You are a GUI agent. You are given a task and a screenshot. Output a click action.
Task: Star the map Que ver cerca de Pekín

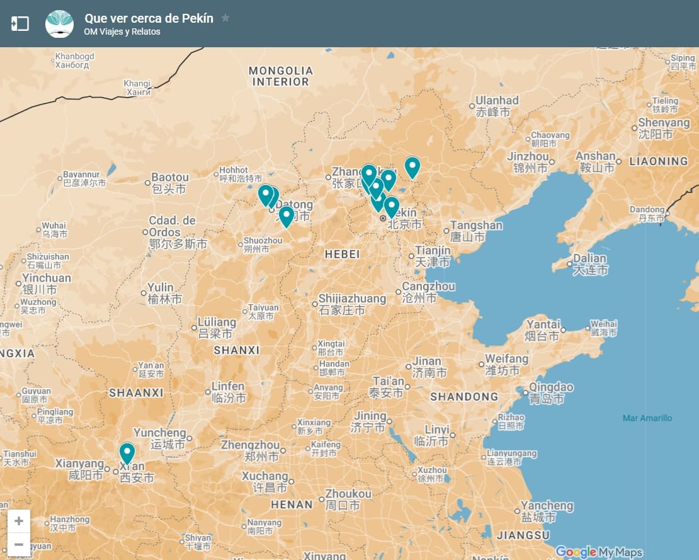click(225, 18)
